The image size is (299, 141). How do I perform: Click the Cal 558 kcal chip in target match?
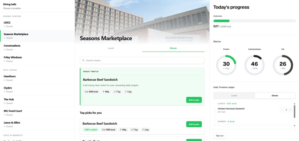click(x=91, y=92)
